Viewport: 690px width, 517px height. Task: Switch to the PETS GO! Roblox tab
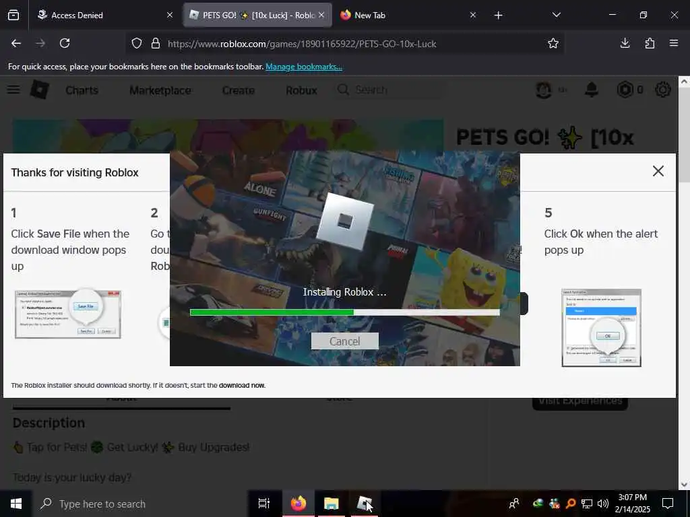tap(257, 15)
